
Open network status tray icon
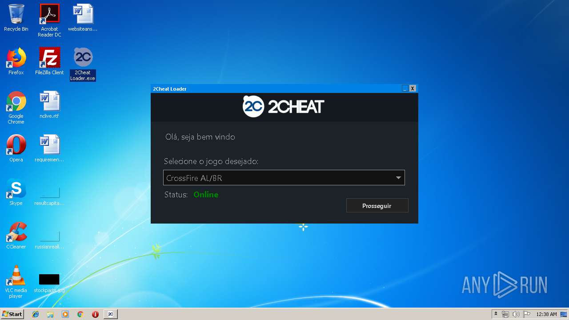tap(505, 314)
